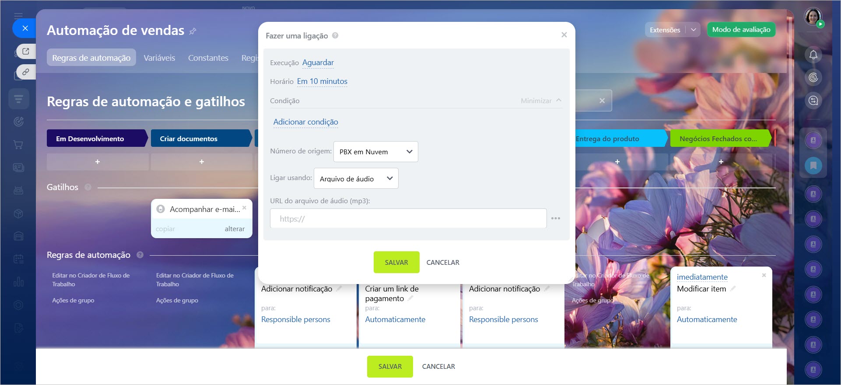
Task: Click the Adicionar condição link
Action: pos(305,122)
